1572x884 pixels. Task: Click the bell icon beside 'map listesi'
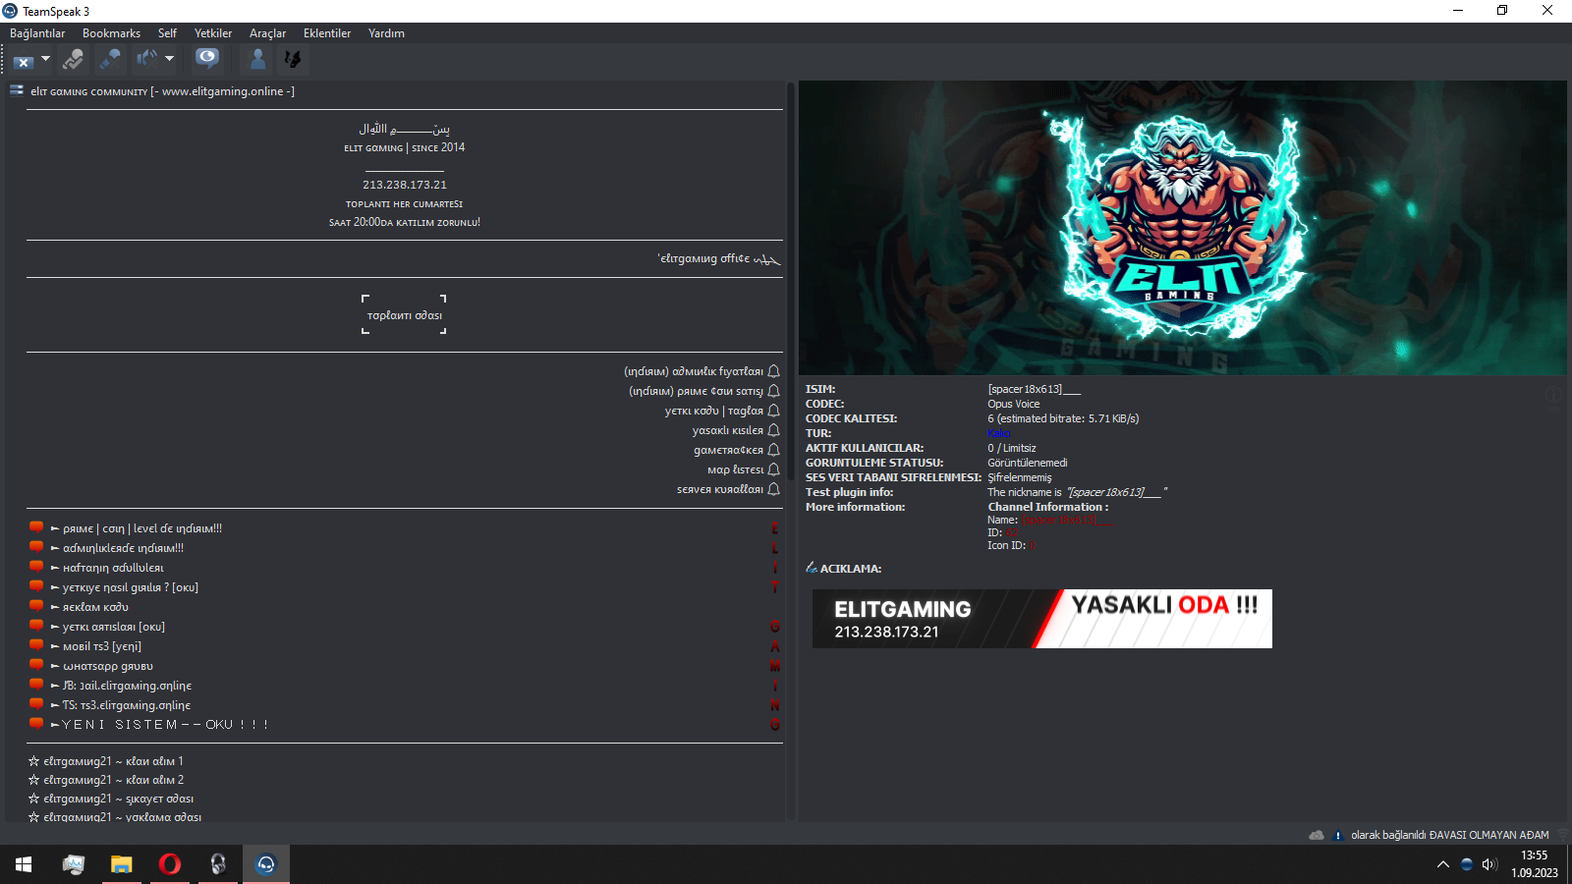click(774, 470)
